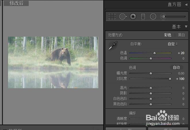190x130 pixels.
Task: Select the Crop Overlay tool
Action: 112,16
